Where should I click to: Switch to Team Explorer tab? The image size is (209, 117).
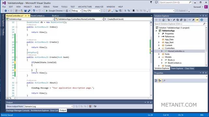coord(177,69)
